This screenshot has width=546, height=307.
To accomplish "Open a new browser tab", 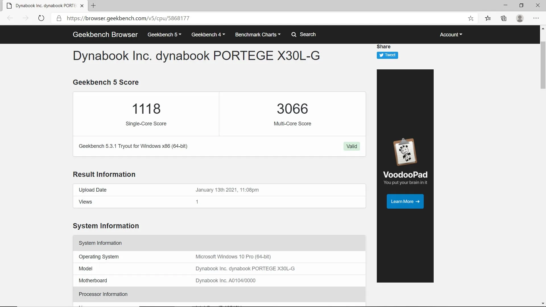I will click(x=93, y=5).
